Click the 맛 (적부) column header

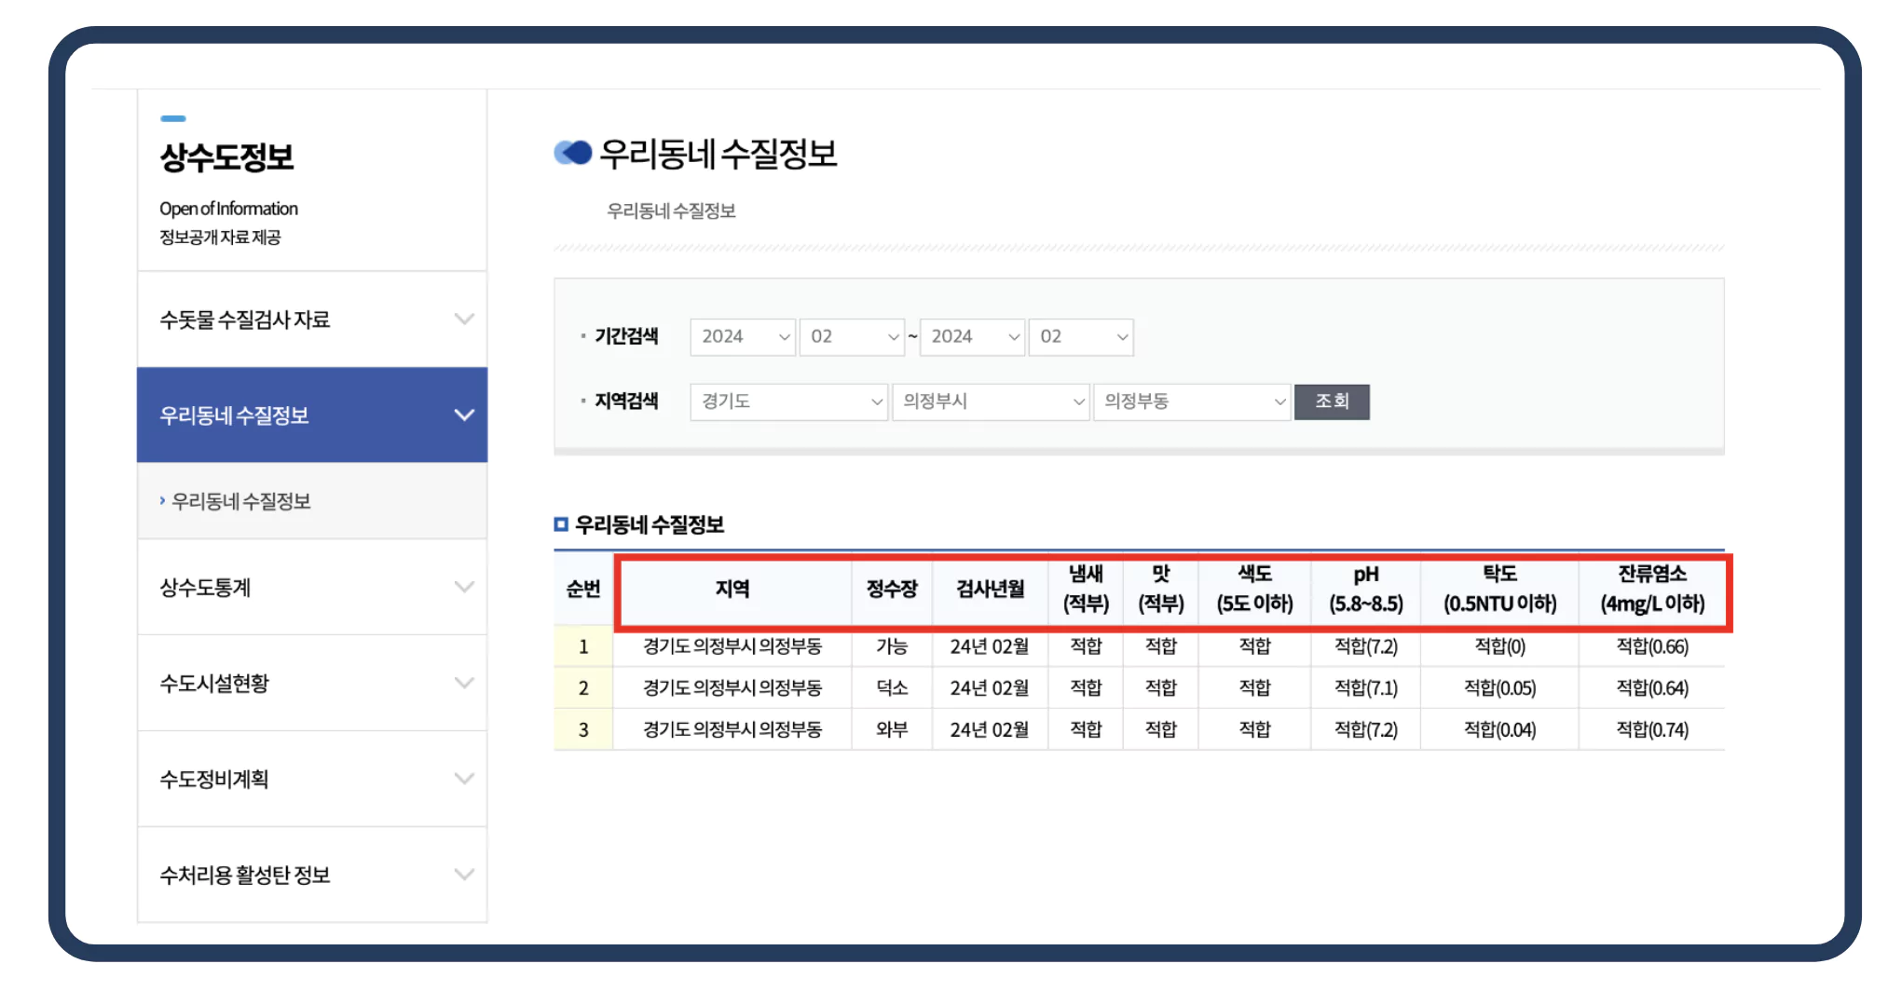[1160, 589]
